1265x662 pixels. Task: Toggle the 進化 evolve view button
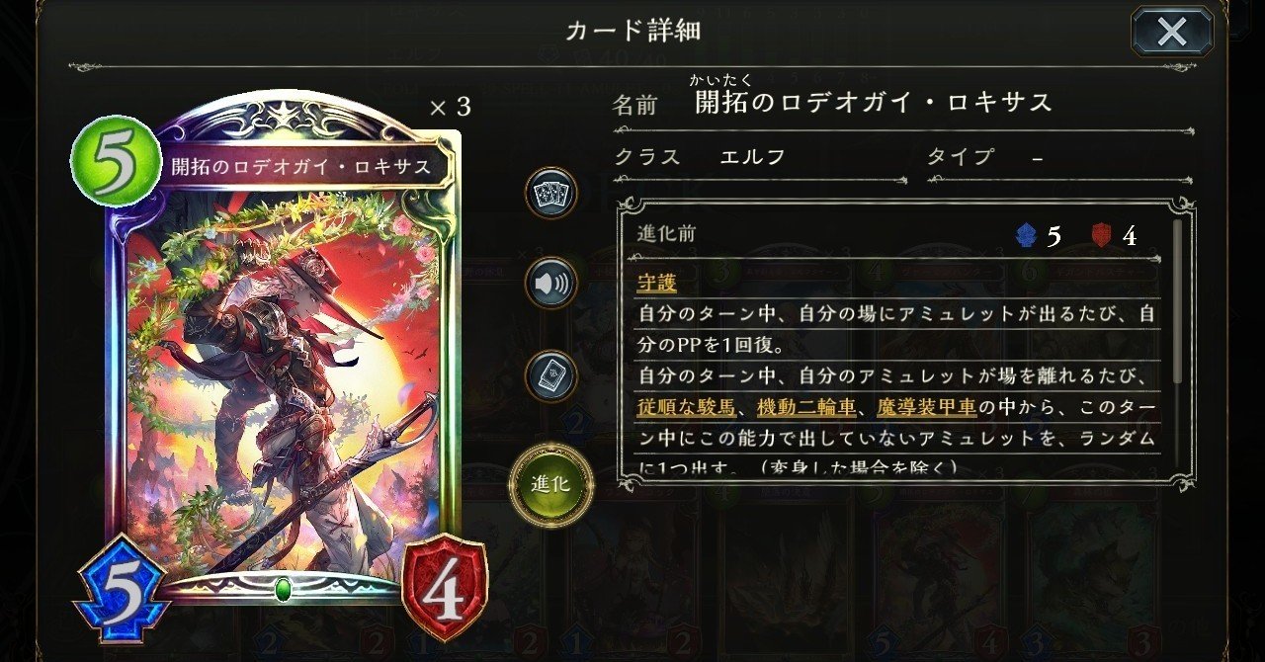coord(550,484)
